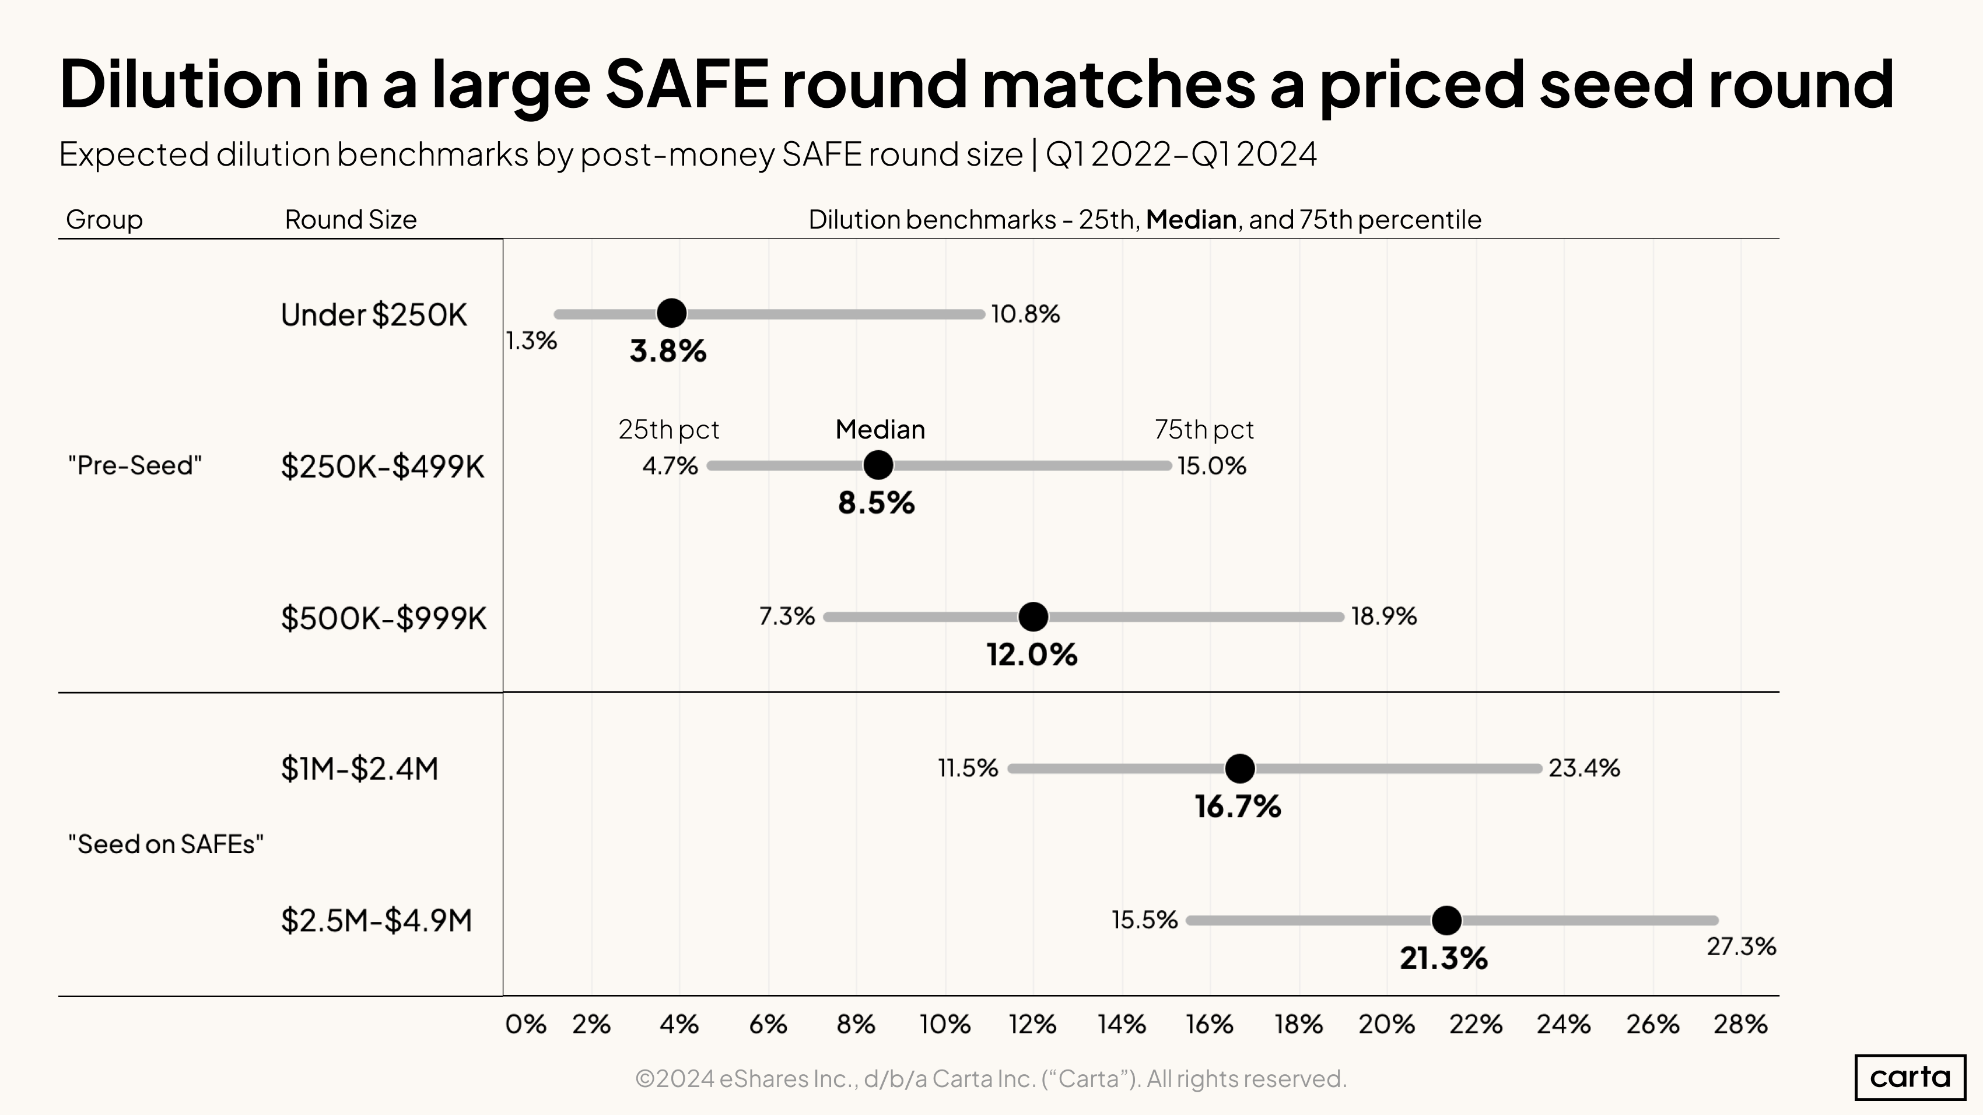
Task: Click the 12.0% median marker dot
Action: point(1033,616)
